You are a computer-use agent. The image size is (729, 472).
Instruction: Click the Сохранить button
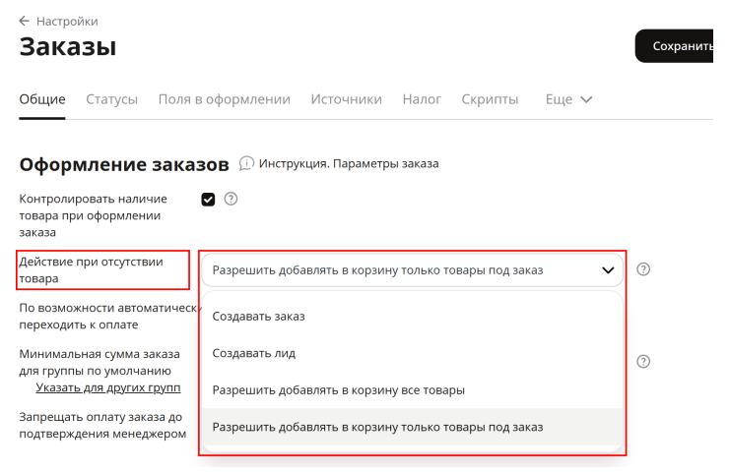(674, 46)
